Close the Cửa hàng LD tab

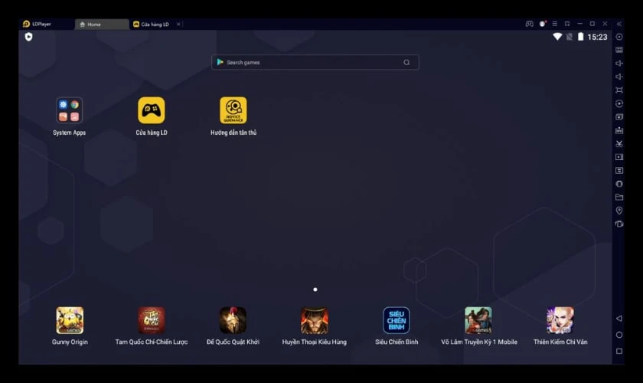click(x=178, y=25)
